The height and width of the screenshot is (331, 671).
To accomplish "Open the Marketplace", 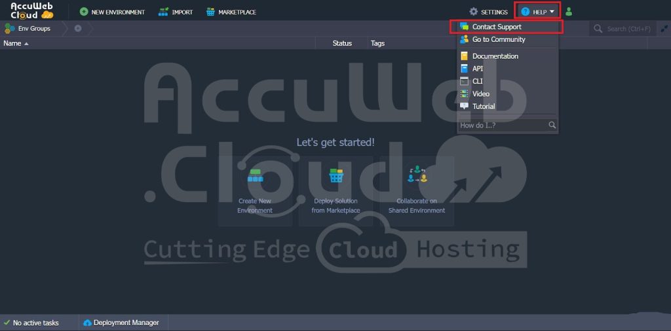I will [x=231, y=12].
